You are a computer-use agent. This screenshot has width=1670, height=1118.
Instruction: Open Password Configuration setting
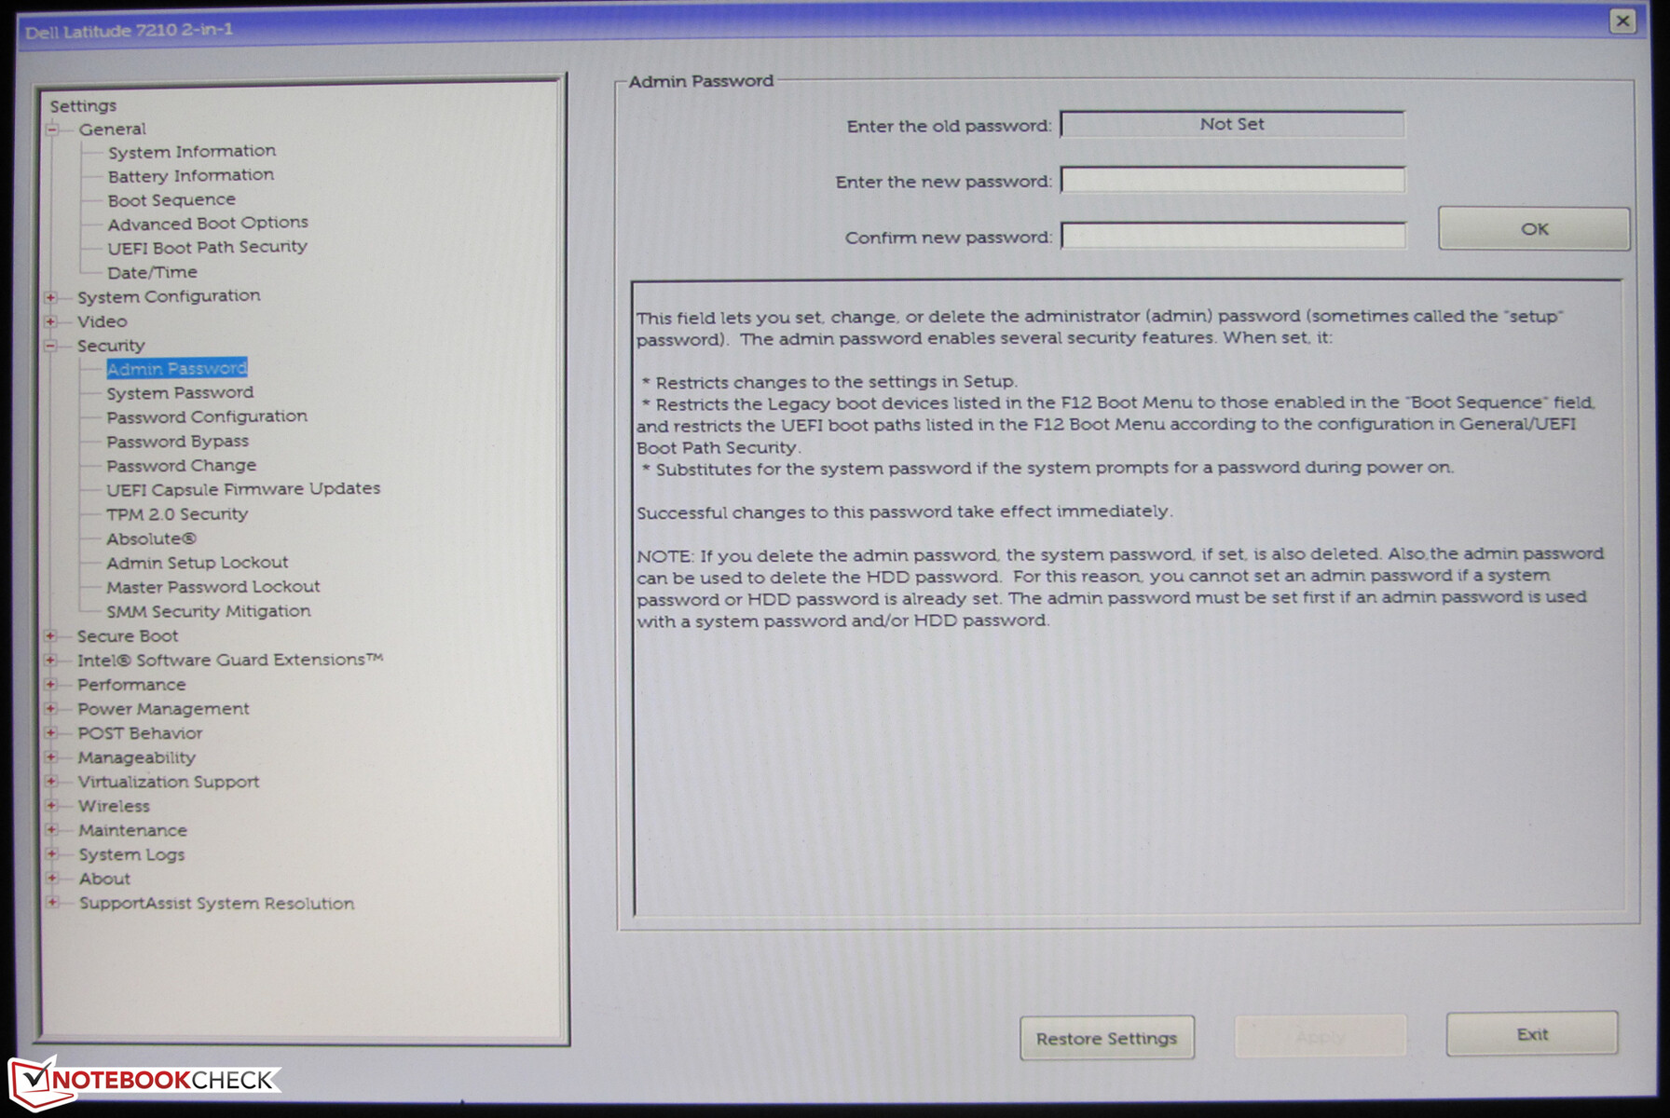tap(207, 416)
